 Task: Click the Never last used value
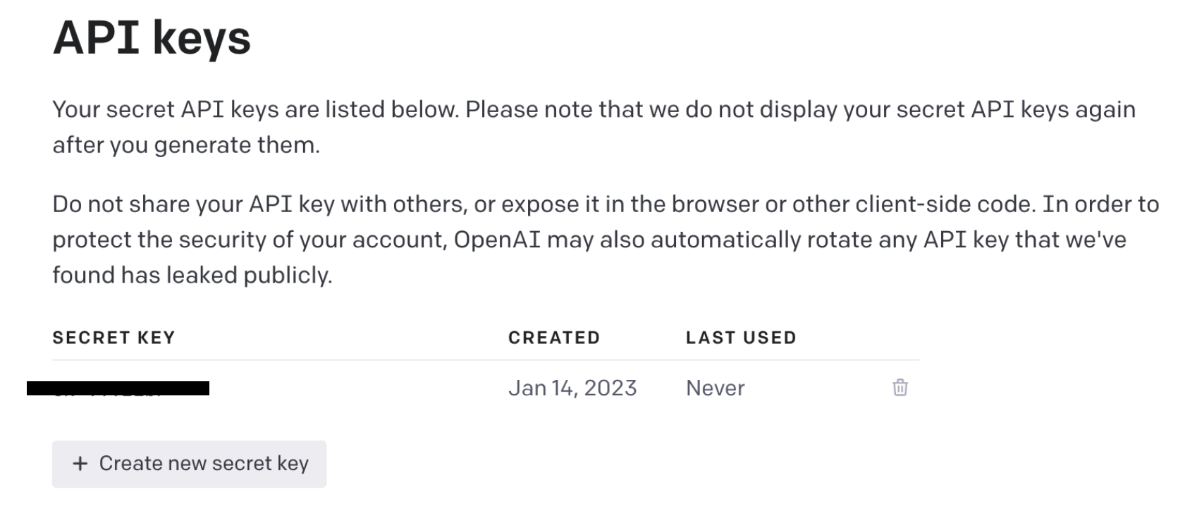pyautogui.click(x=716, y=388)
